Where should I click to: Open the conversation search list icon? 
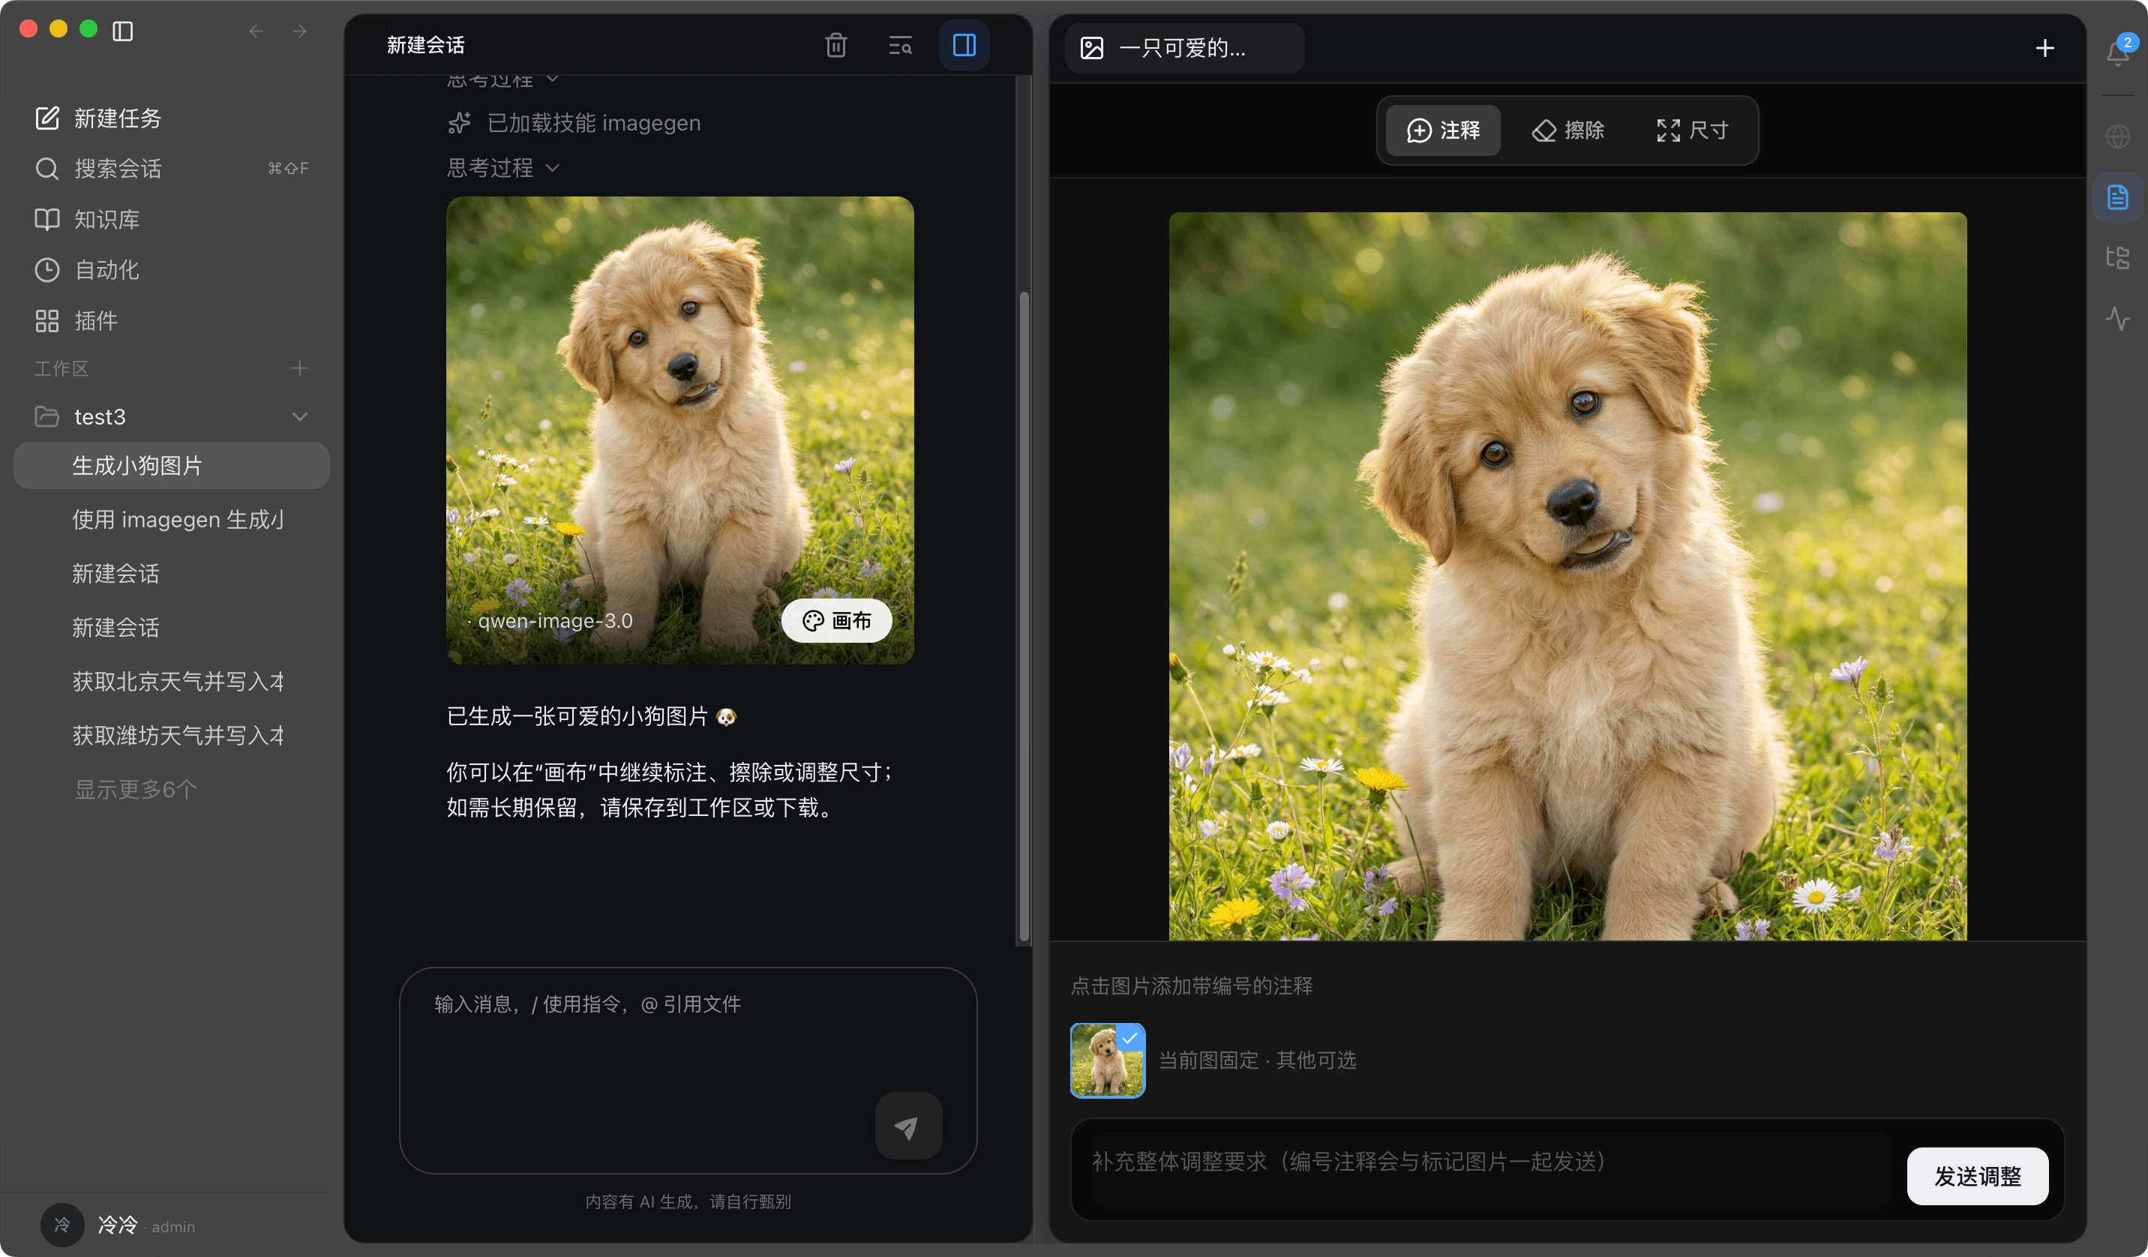900,45
